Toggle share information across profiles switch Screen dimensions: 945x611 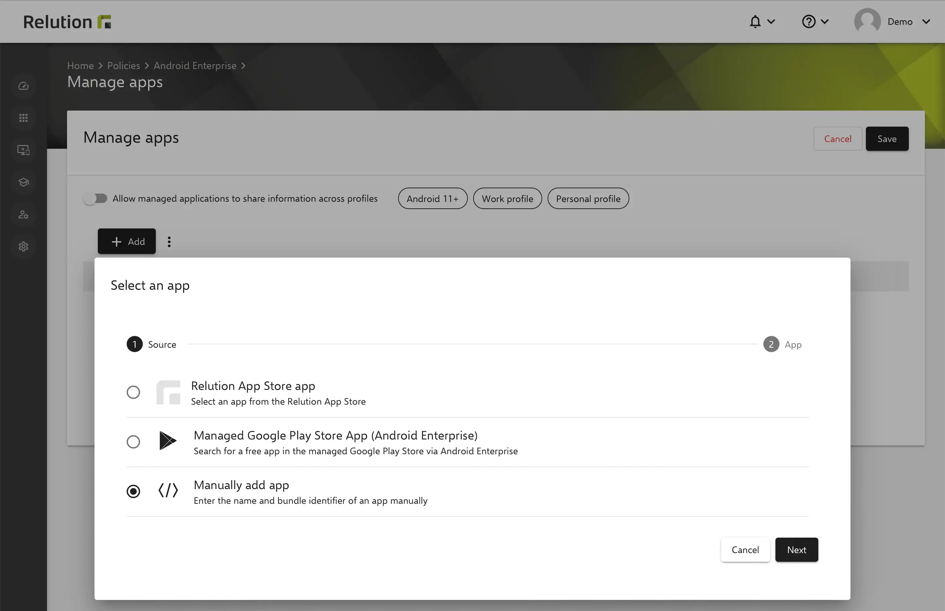pos(95,198)
